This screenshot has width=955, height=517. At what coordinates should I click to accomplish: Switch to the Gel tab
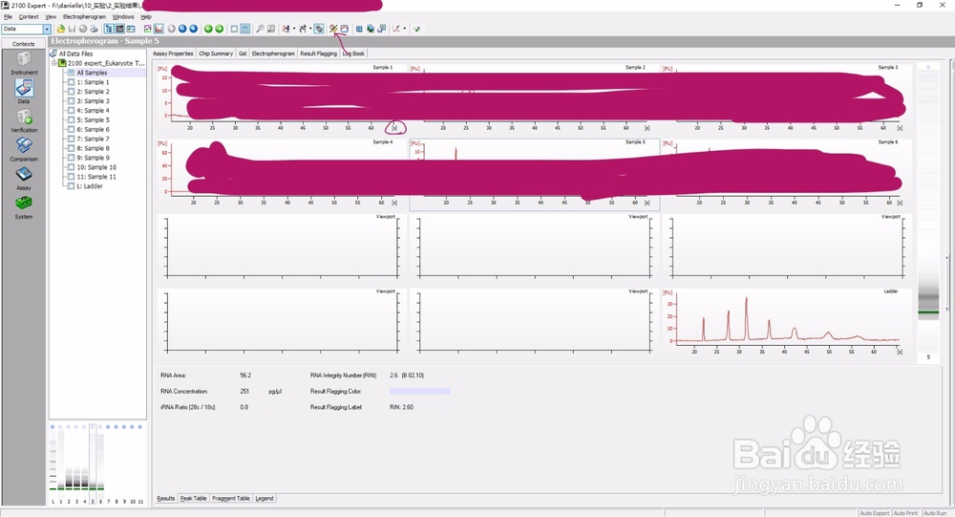[x=243, y=54]
